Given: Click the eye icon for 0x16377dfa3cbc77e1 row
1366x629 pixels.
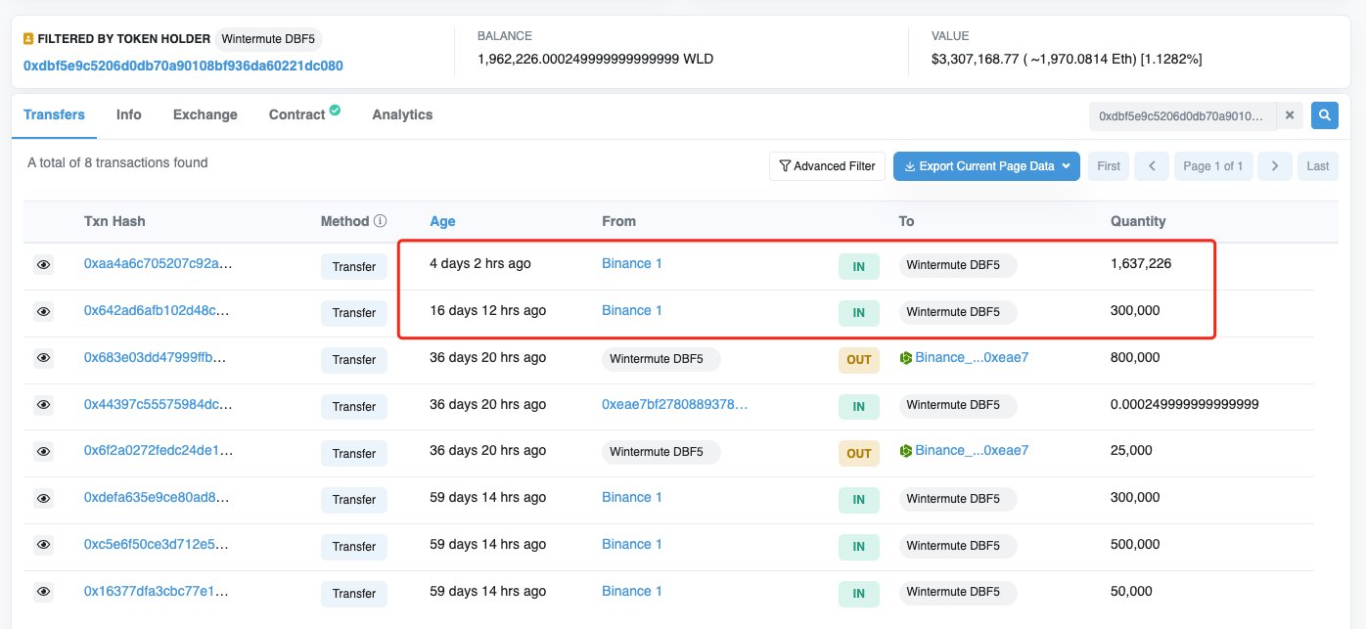Looking at the screenshot, I should (x=44, y=592).
